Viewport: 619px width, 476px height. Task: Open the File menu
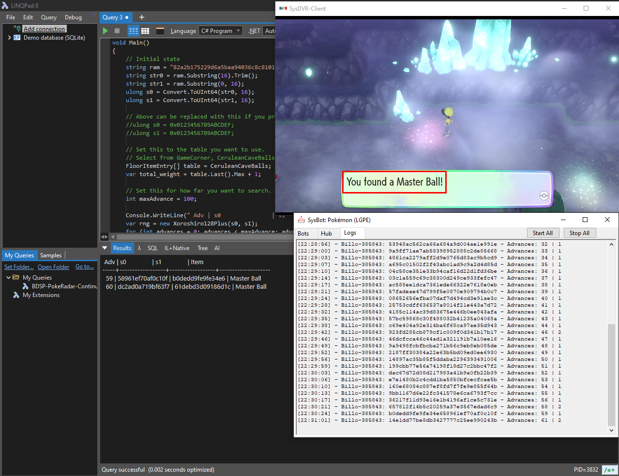pos(11,17)
